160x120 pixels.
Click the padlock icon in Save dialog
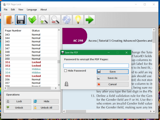pos(66,84)
